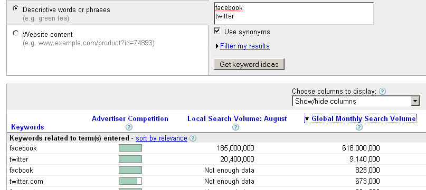Click global volume value 618,000,000
The height and width of the screenshot is (190, 426).
click(361, 148)
